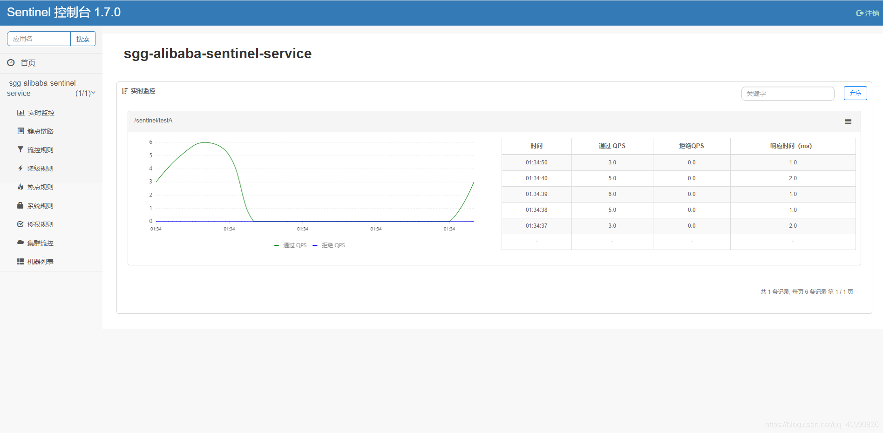Focus the 应用名 search input
The image size is (883, 433).
click(39, 39)
